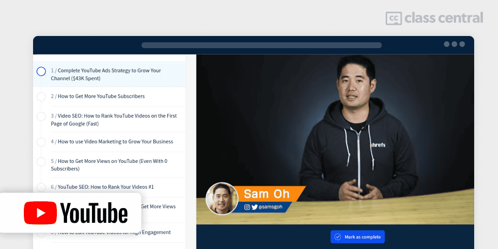Click the YouTube play logo icon

[x=40, y=213]
